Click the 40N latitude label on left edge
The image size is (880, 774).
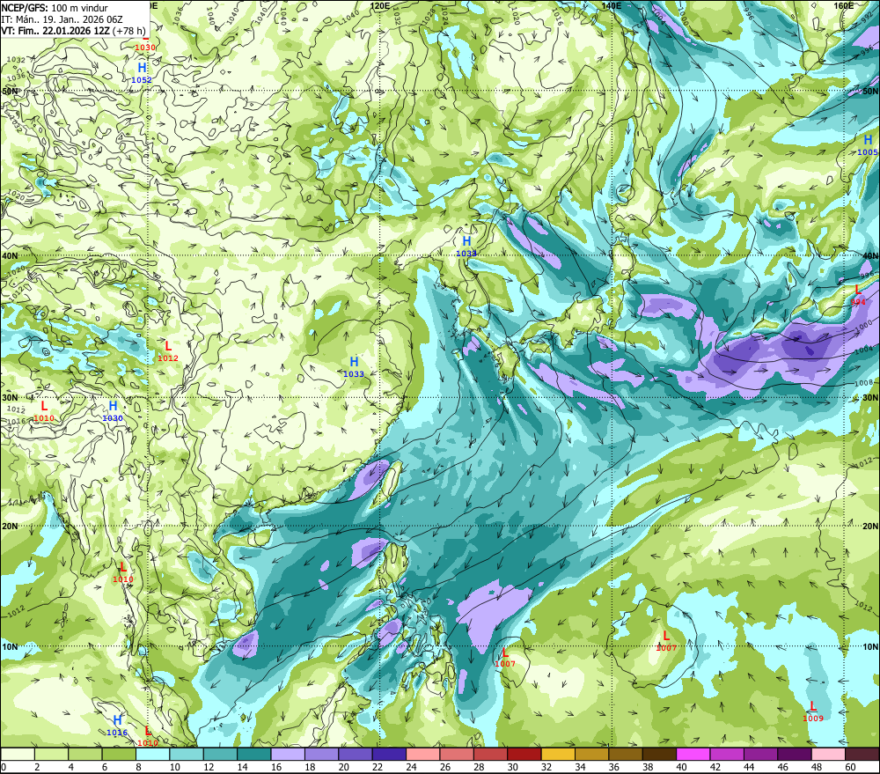point(10,255)
